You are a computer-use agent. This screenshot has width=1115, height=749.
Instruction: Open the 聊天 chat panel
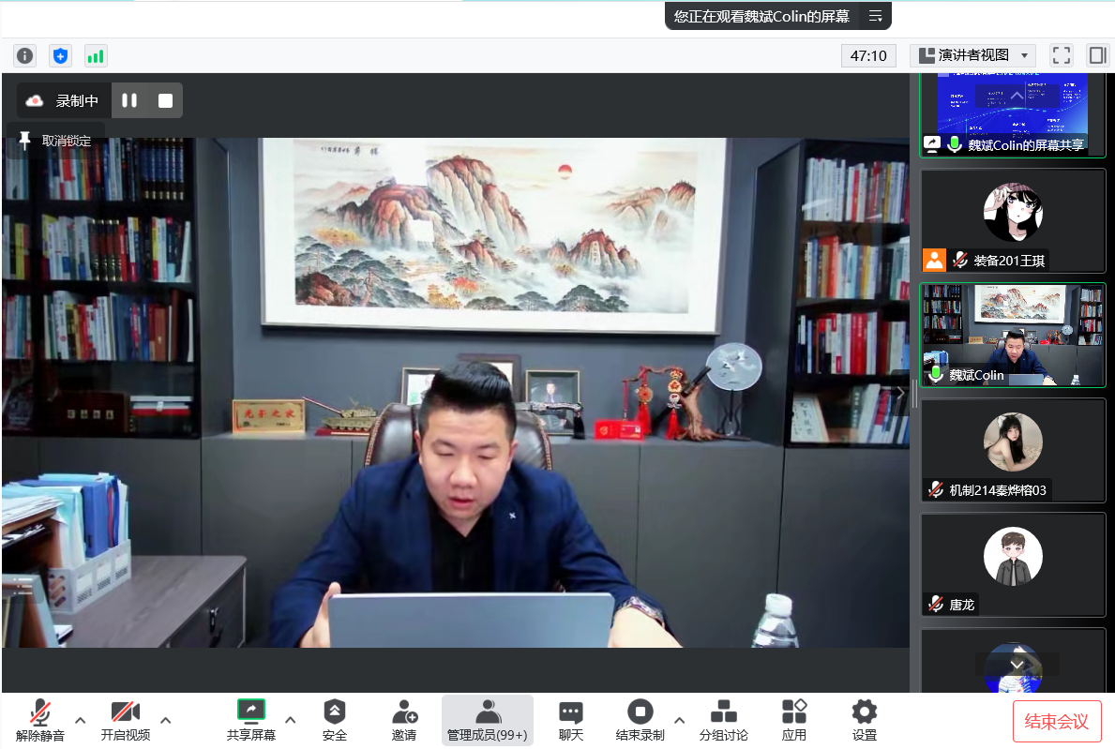pyautogui.click(x=570, y=720)
